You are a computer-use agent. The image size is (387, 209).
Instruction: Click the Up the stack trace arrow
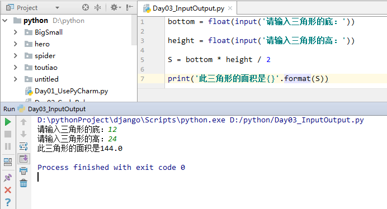click(23, 122)
